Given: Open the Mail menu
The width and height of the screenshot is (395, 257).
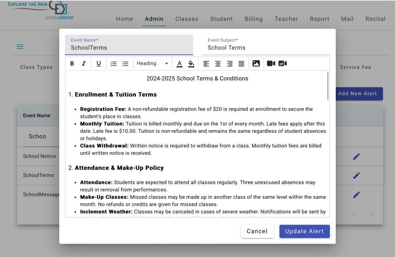Looking at the screenshot, I should click(x=347, y=19).
